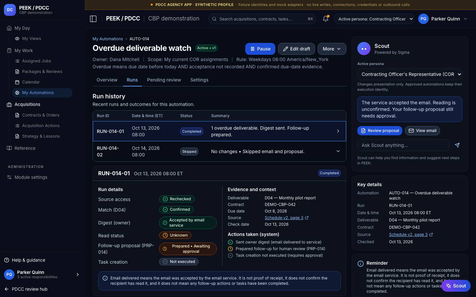
Task: Open the notifications bell
Action: [326, 19]
